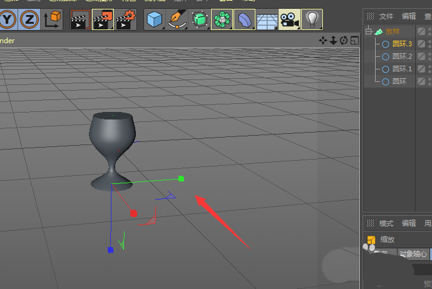Select the spline pen tool
432x289 pixels.
[x=177, y=20]
